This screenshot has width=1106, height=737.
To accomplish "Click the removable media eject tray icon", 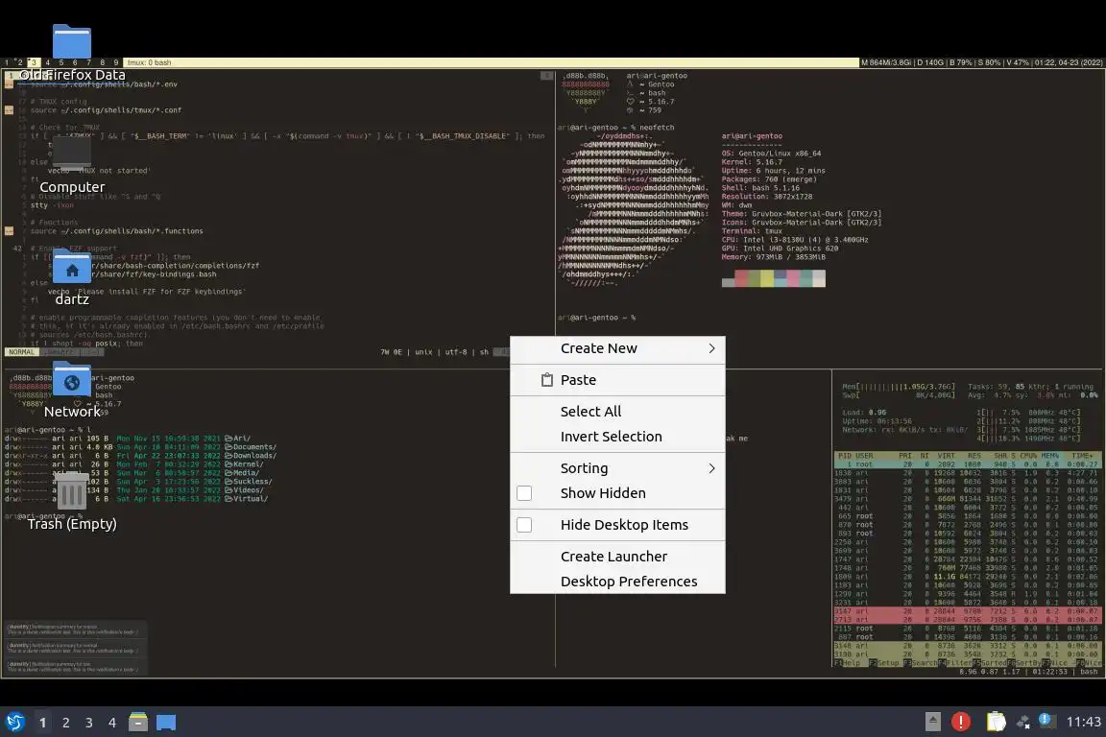I will click(x=932, y=722).
